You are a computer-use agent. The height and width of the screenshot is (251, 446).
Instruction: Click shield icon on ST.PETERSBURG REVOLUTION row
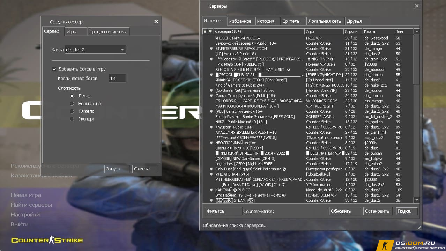coord(211,49)
